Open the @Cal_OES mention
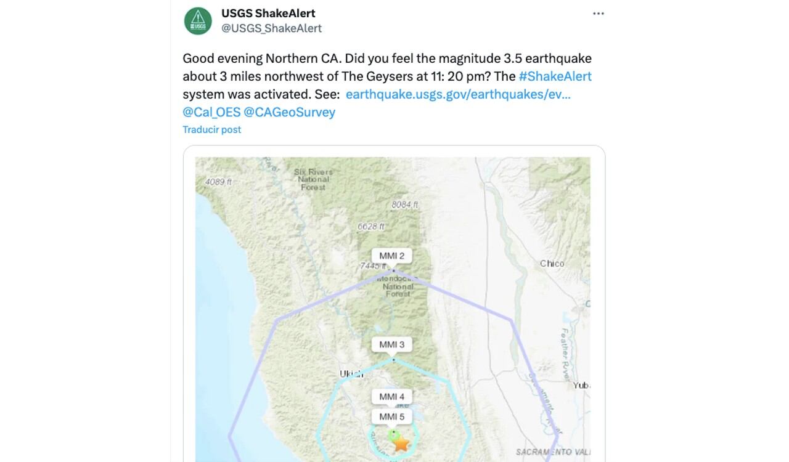This screenshot has width=789, height=462. click(210, 111)
